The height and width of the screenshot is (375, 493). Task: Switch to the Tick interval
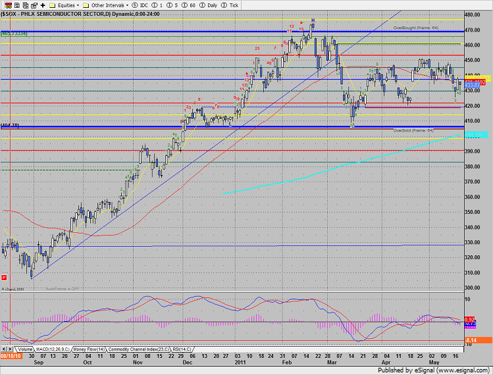coord(230,5)
